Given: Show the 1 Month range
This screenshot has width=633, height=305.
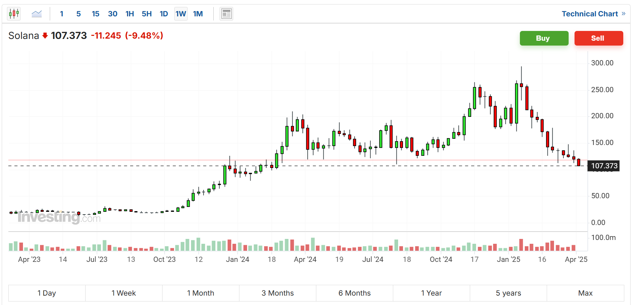Looking at the screenshot, I should [x=200, y=293].
